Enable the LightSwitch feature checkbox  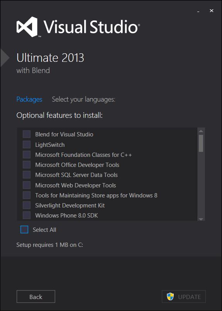click(x=27, y=144)
